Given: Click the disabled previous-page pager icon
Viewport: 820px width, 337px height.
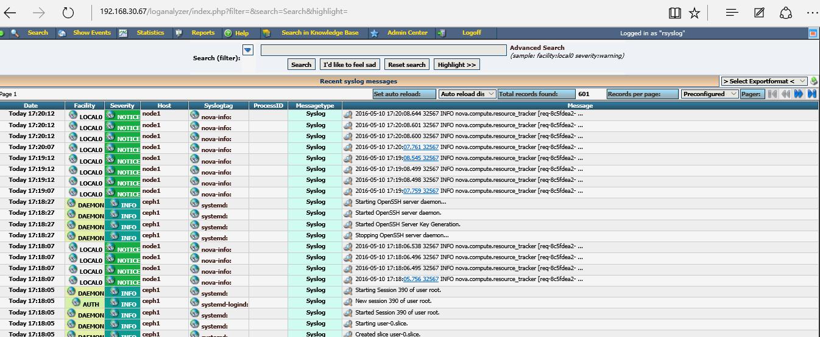Looking at the screenshot, I should [785, 94].
